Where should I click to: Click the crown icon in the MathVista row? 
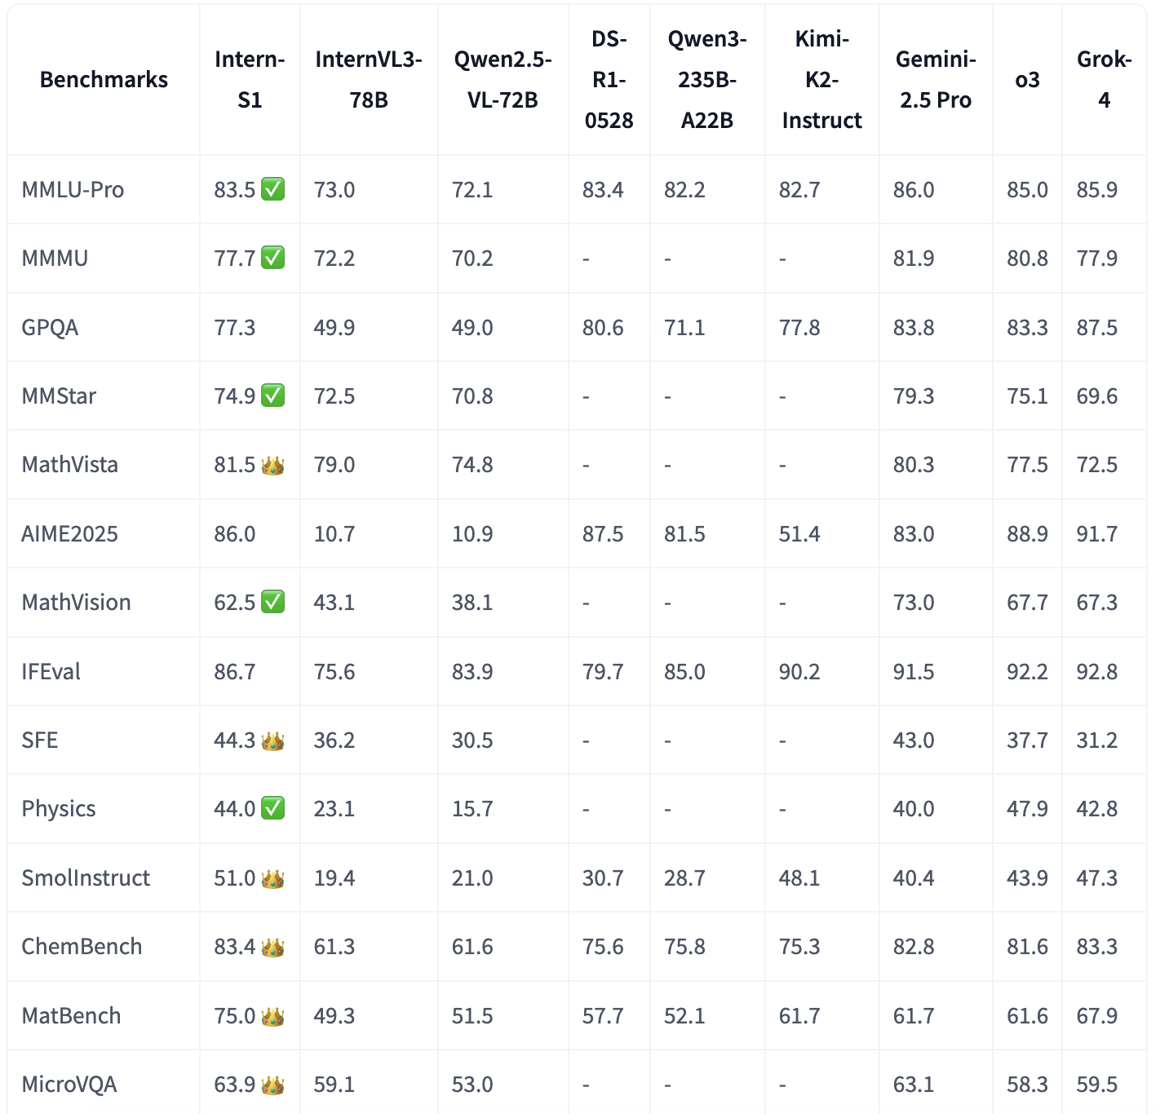tap(272, 466)
